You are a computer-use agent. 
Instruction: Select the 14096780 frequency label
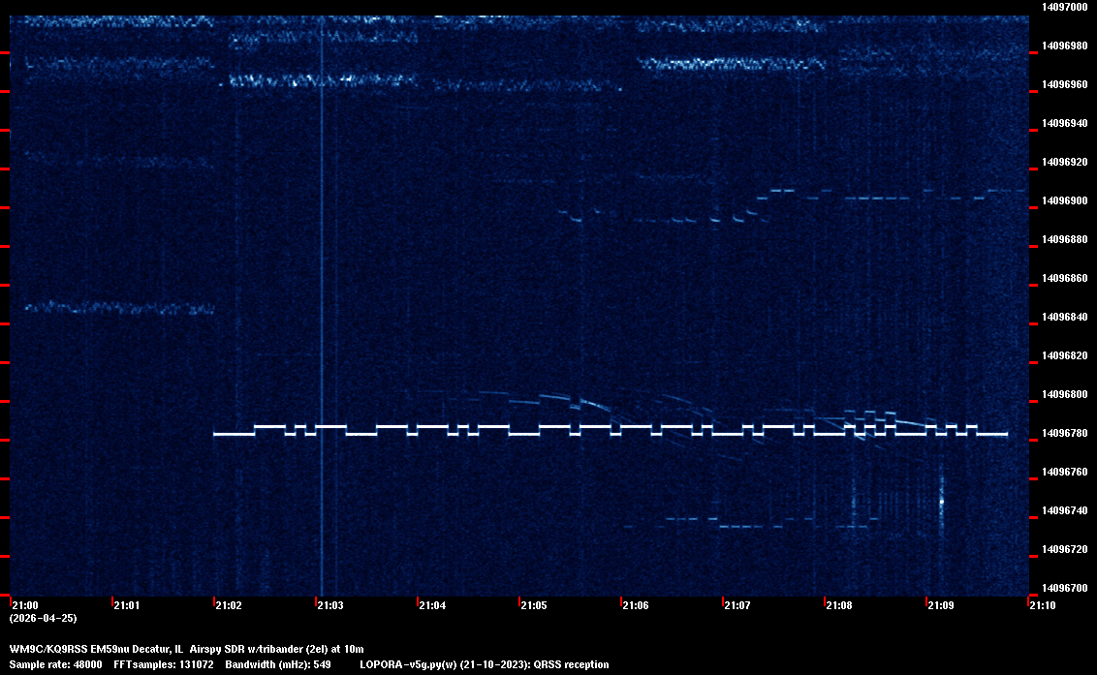[x=1064, y=433]
